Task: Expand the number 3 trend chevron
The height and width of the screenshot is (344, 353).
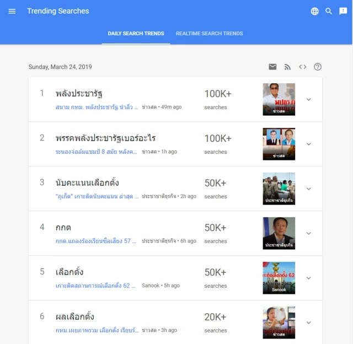Action: [308, 189]
